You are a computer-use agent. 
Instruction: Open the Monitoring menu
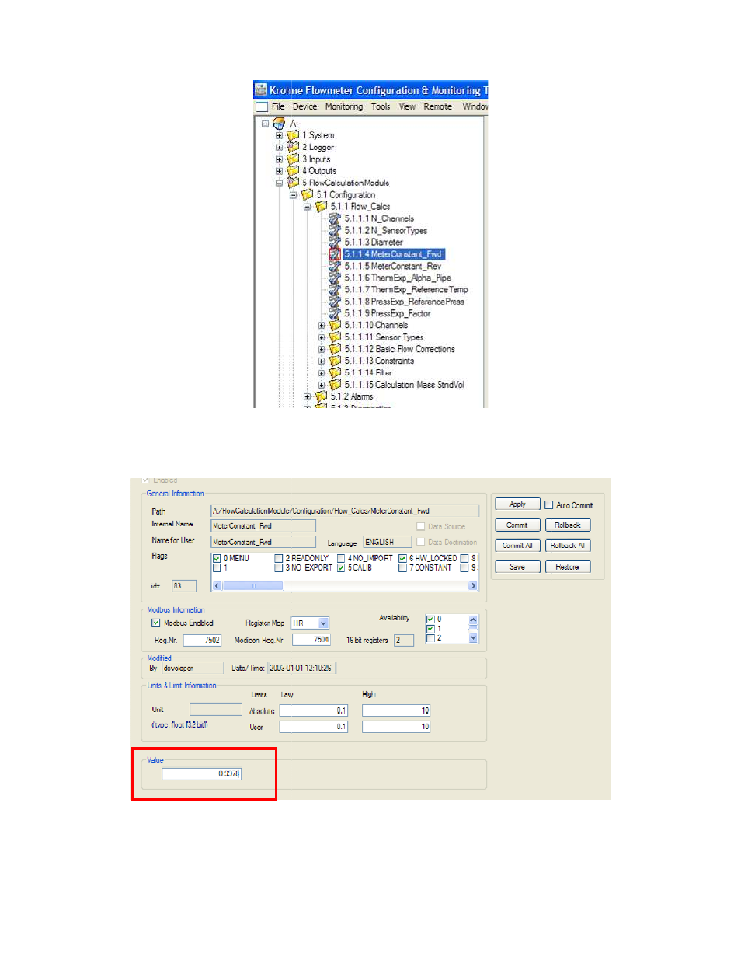pyautogui.click(x=344, y=106)
